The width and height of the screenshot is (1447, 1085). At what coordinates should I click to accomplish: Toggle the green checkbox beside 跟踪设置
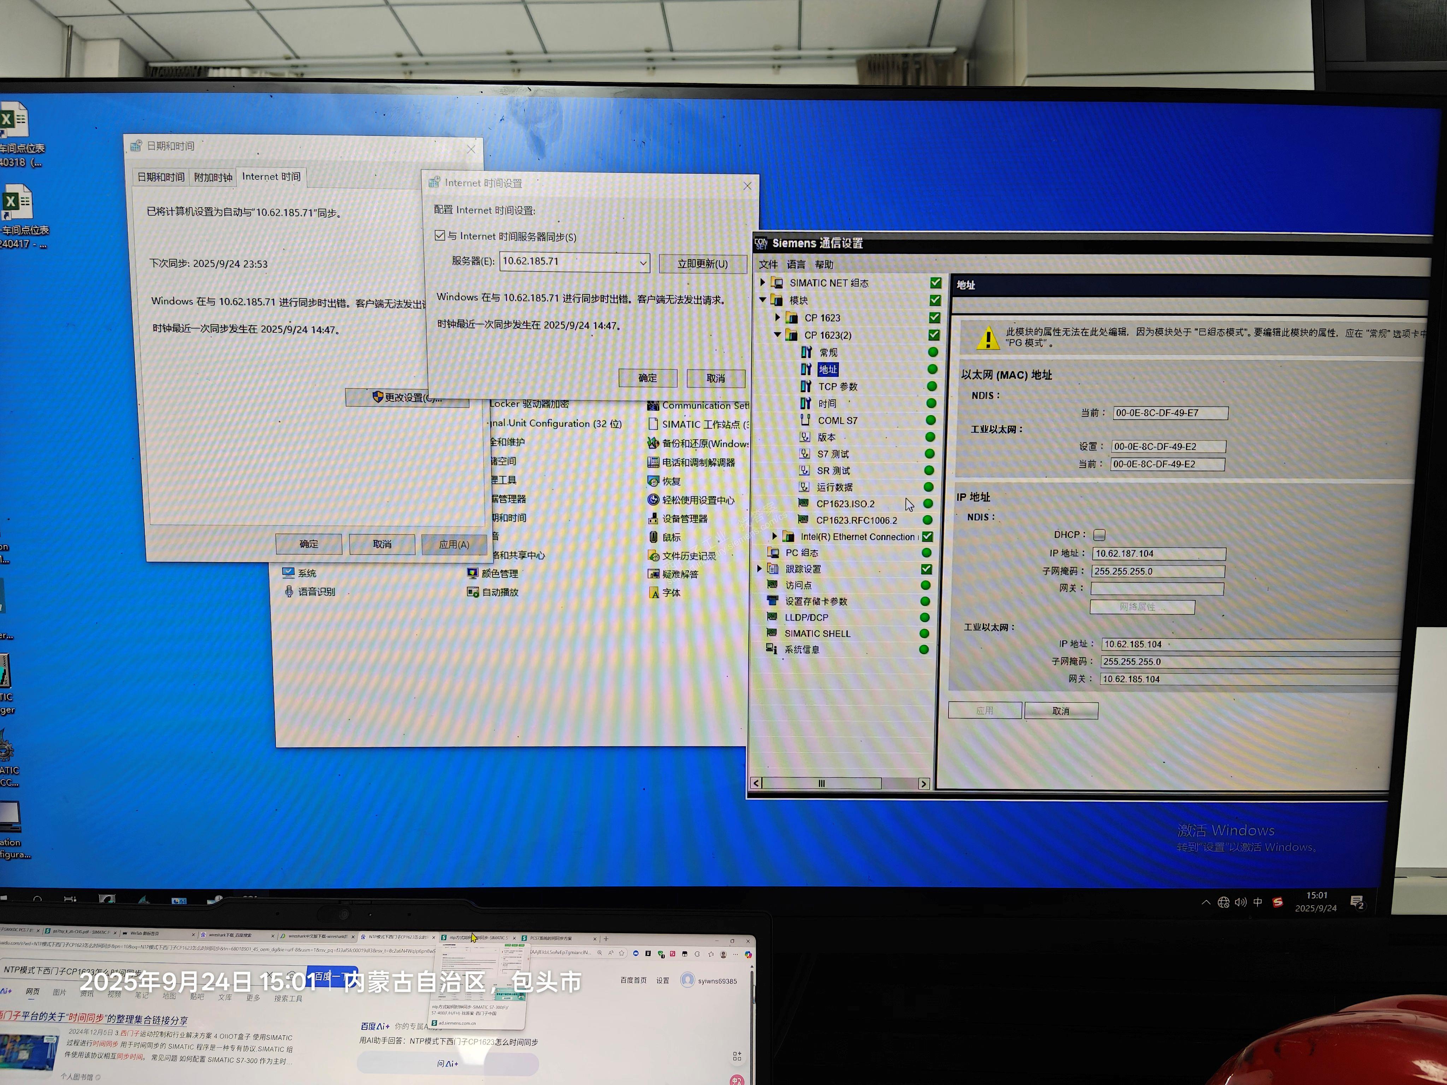[x=926, y=569]
